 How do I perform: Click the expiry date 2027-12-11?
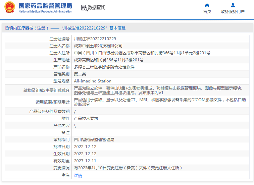pyautogui.click(x=85, y=161)
